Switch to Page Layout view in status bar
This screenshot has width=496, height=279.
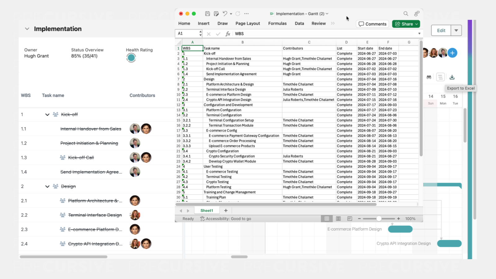click(x=338, y=219)
